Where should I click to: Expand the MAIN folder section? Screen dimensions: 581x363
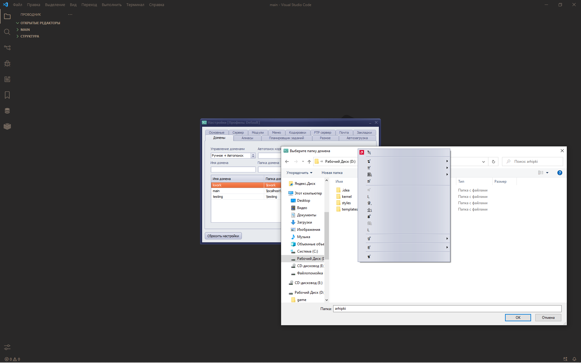click(25, 30)
